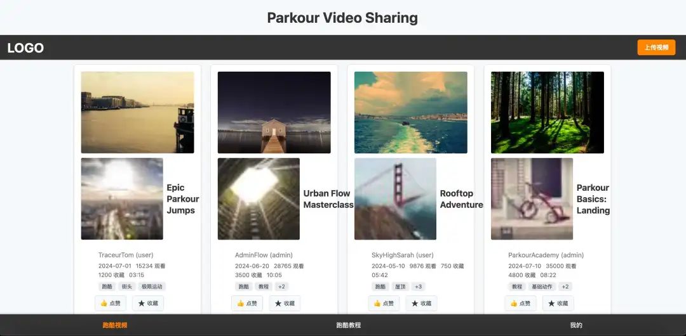Star the Urban Flow Masterclass video
The image size is (686, 336).
(x=285, y=303)
